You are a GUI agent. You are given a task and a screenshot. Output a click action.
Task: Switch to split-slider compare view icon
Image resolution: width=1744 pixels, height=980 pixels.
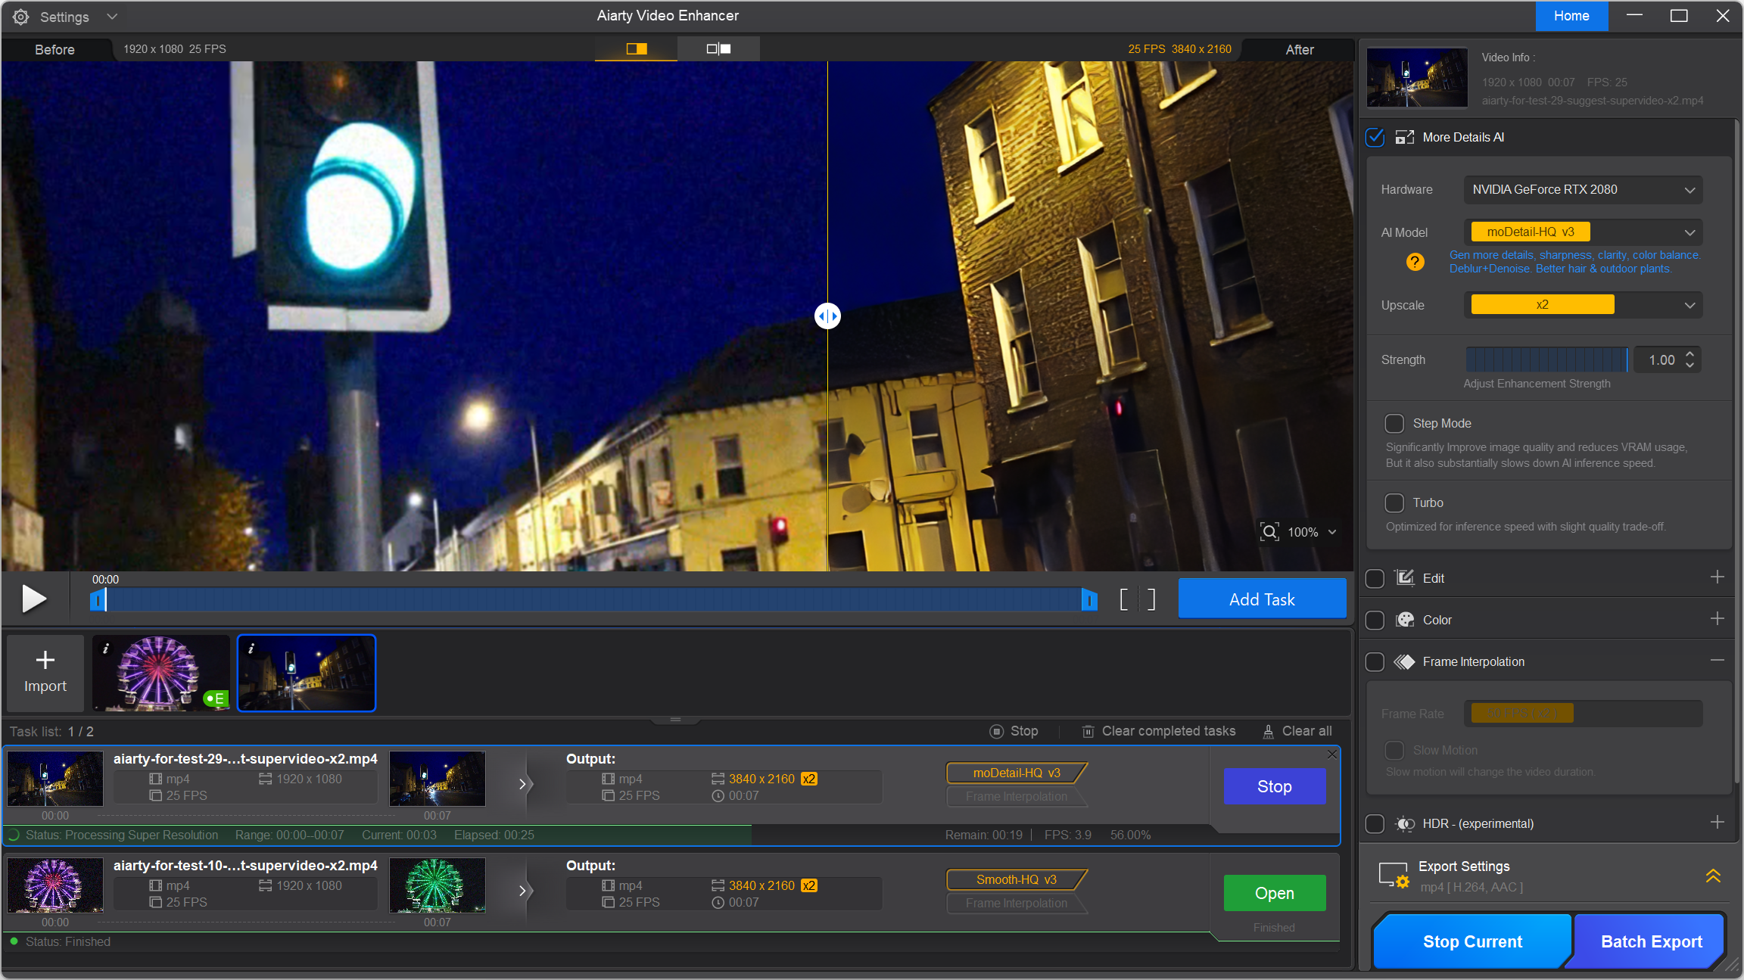coord(637,49)
